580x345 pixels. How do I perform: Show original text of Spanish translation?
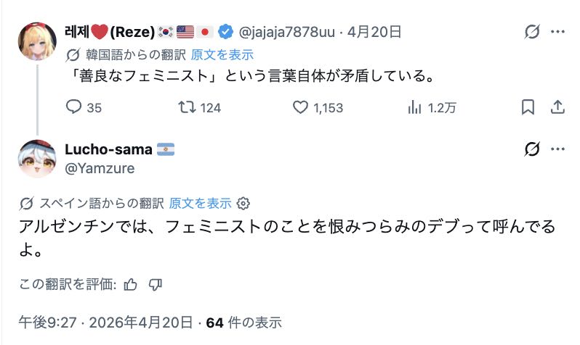point(201,203)
